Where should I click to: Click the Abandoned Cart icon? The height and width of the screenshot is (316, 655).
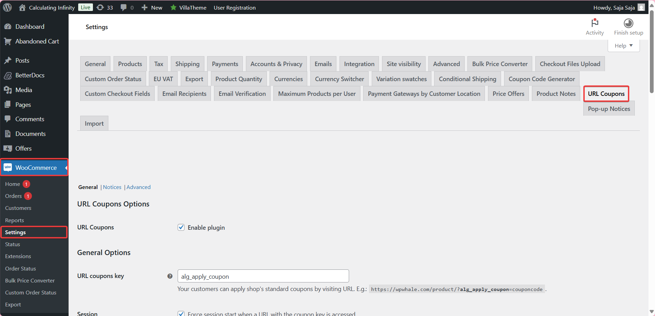(8, 41)
